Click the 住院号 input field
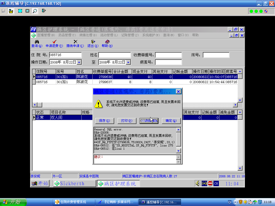Viewport: 275px width, 206px height. [66, 55]
